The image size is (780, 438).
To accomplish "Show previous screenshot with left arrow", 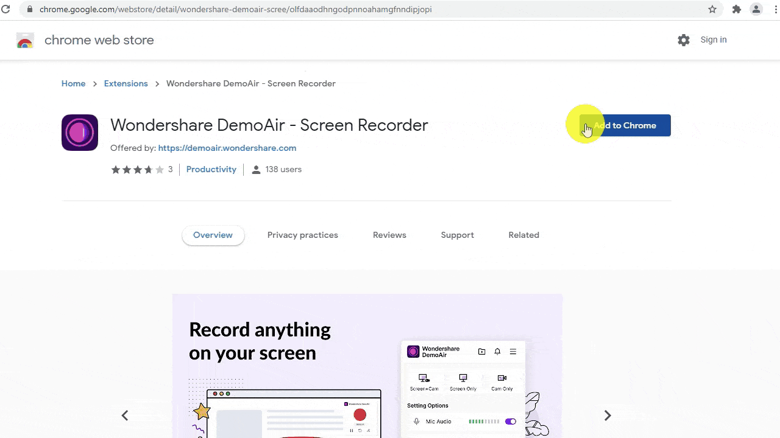I will click(x=125, y=415).
